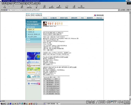Click the vertical scrollbar down arrow
Screen dimensions: 131x105
[130, 99]
